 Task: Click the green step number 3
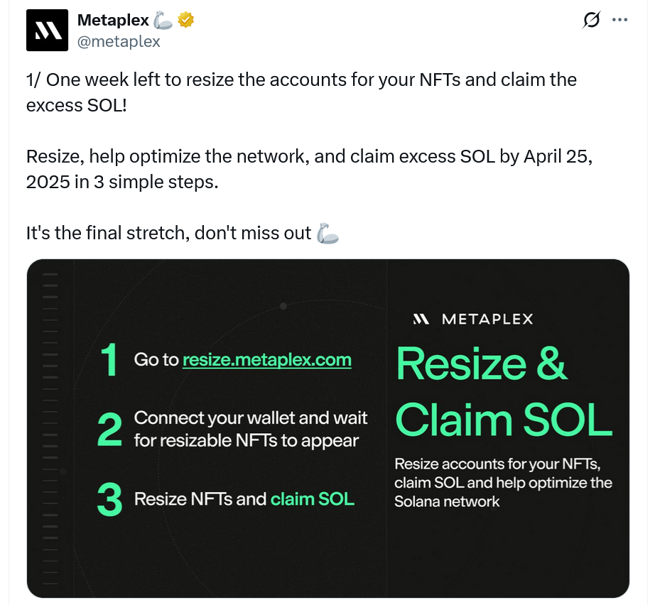point(110,499)
